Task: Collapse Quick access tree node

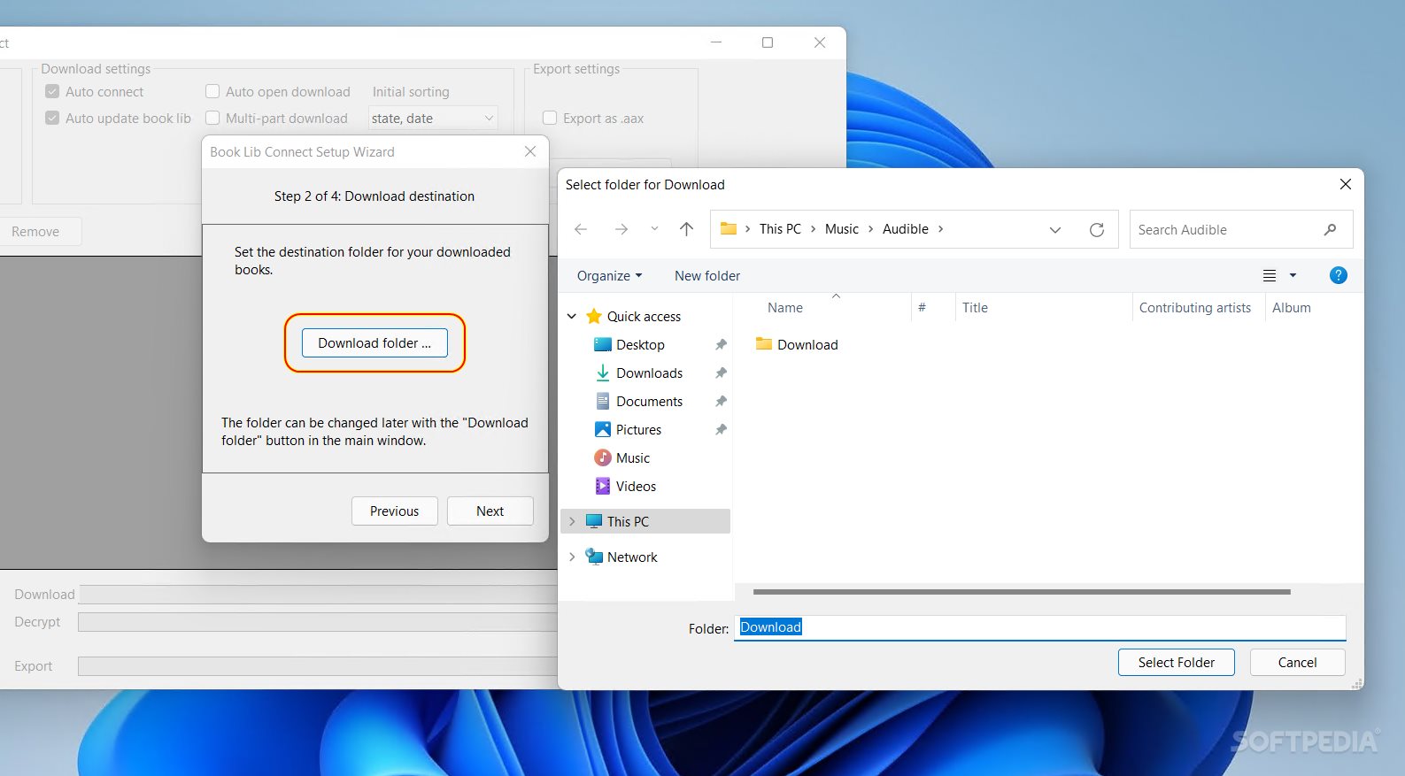Action: tap(572, 316)
